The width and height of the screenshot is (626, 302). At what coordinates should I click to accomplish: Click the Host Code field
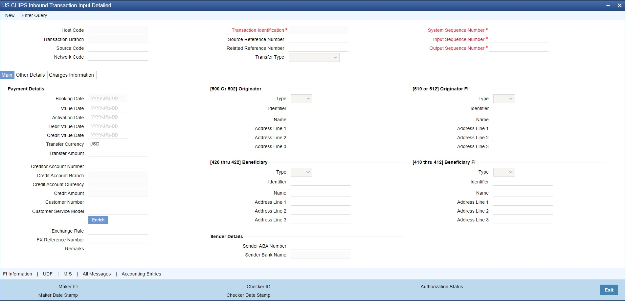[x=118, y=30]
